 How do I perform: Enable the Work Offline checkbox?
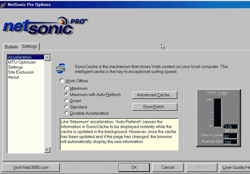[x=62, y=81]
